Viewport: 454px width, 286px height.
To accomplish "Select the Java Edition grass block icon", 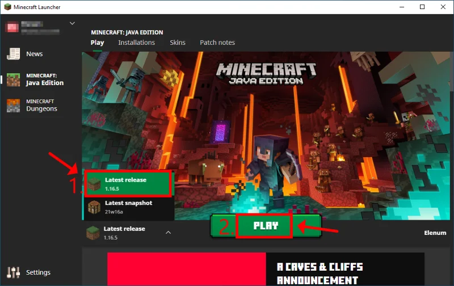I will point(13,79).
